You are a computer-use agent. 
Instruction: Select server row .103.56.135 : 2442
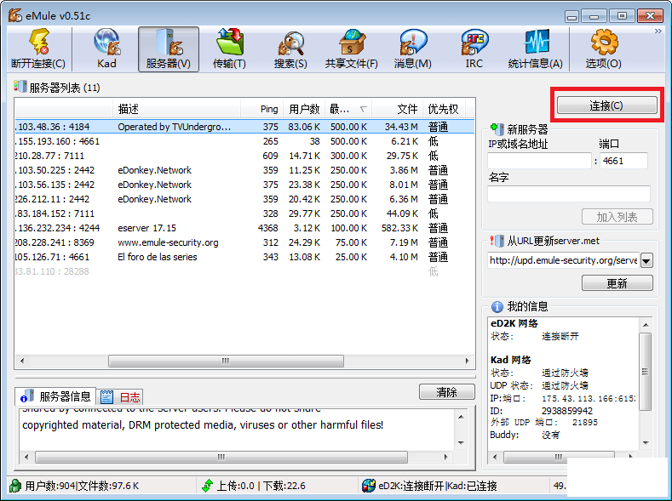(x=244, y=185)
